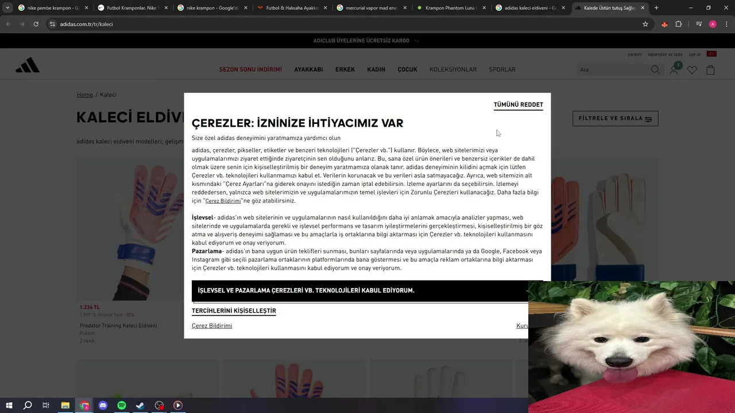The image size is (735, 413).
Task: Switch to the 'nike krampon - Google' tab
Action: (211, 8)
